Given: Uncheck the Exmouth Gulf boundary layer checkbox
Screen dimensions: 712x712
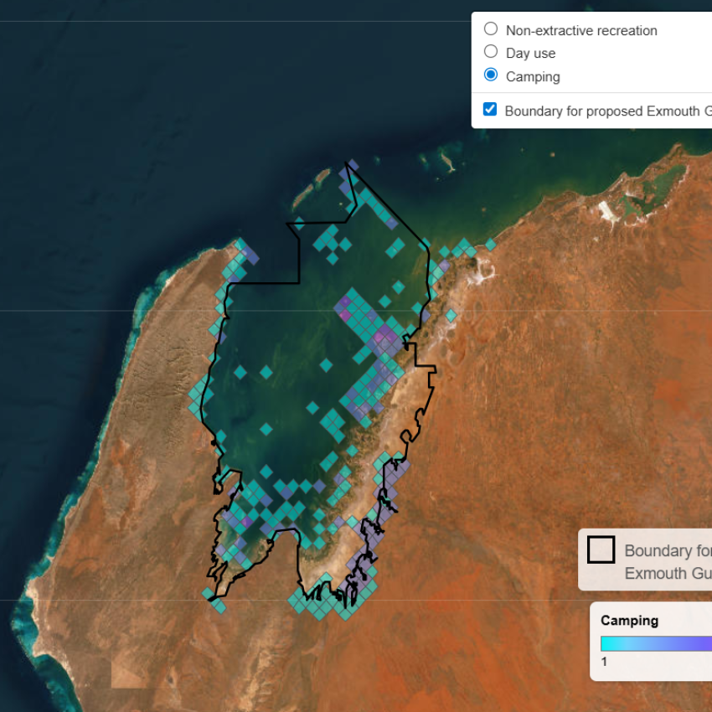Looking at the screenshot, I should coord(489,110).
